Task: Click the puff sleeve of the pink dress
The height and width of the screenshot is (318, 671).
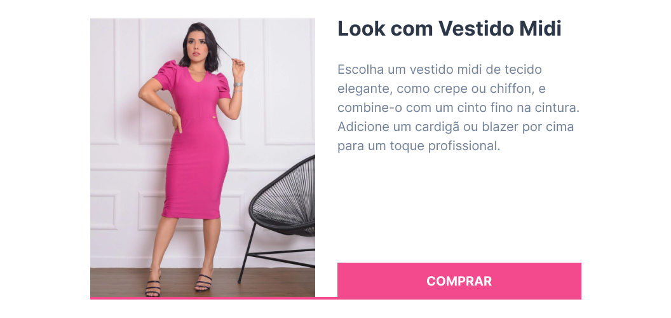Action: pos(165,74)
